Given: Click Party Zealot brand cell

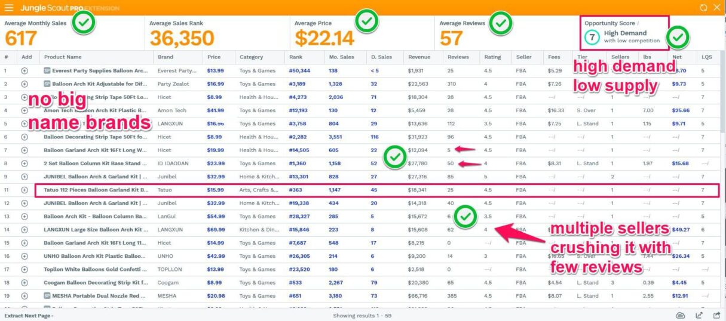Looking at the screenshot, I should click(173, 84).
